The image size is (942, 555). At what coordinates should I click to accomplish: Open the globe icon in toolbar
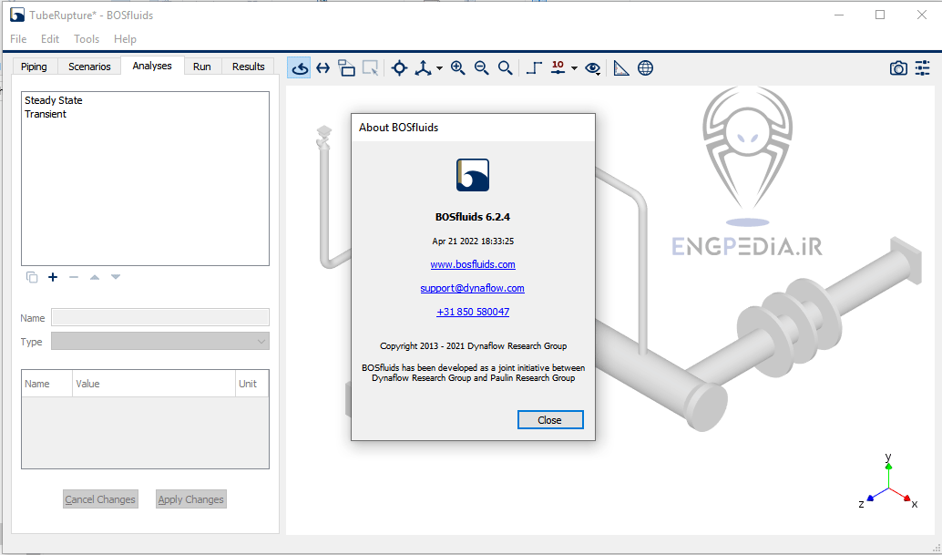coord(645,68)
